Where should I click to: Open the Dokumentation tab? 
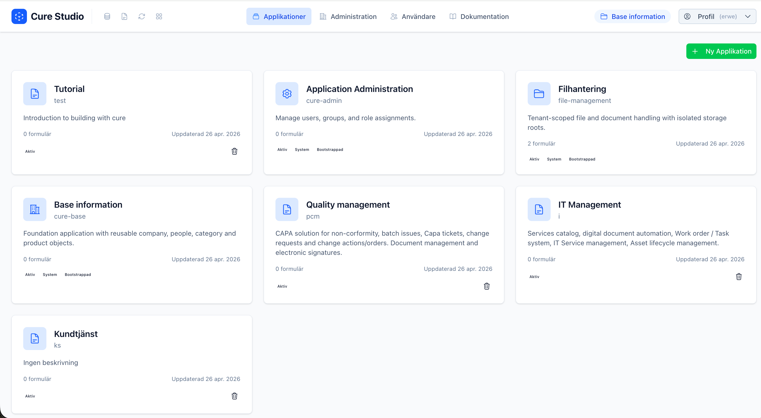479,17
